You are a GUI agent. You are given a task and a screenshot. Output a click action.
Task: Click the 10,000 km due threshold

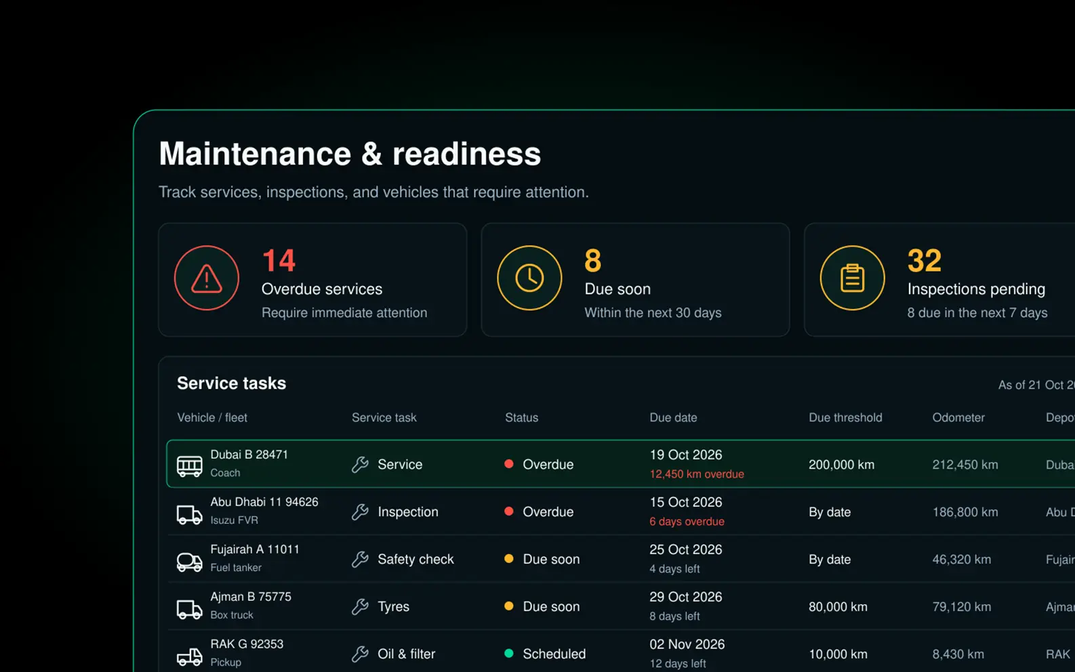[838, 654]
